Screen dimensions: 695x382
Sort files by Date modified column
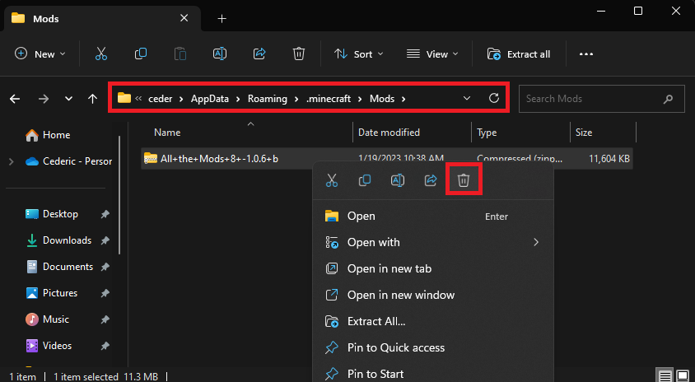tap(389, 133)
